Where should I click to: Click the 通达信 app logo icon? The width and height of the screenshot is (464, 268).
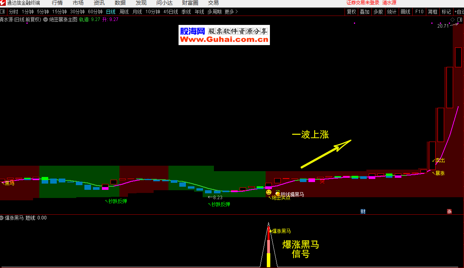click(x=3, y=3)
